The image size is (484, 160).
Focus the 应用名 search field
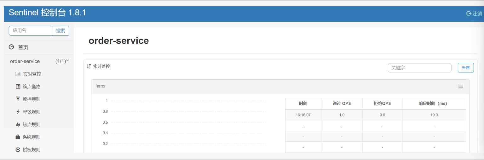tap(31, 31)
